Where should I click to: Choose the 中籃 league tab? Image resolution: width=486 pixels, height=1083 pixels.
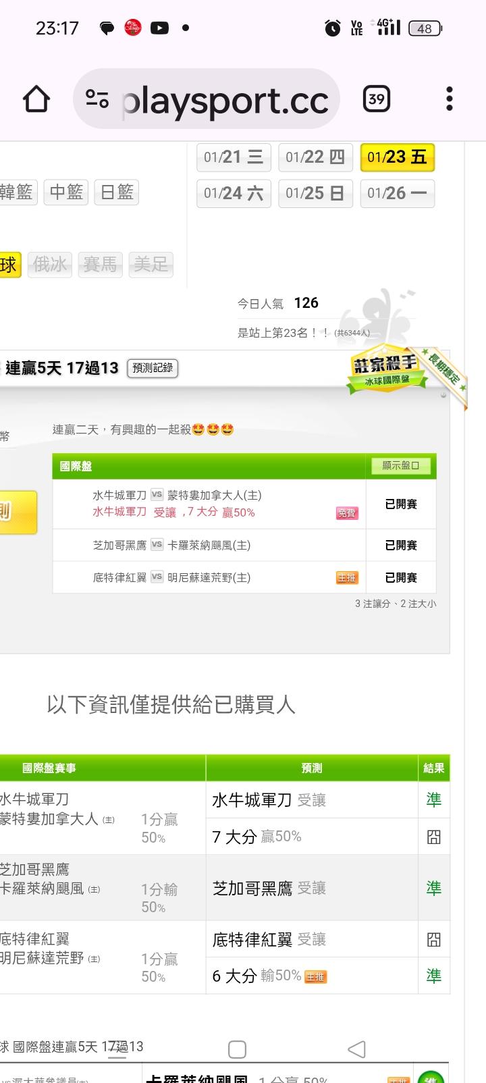[x=66, y=192]
